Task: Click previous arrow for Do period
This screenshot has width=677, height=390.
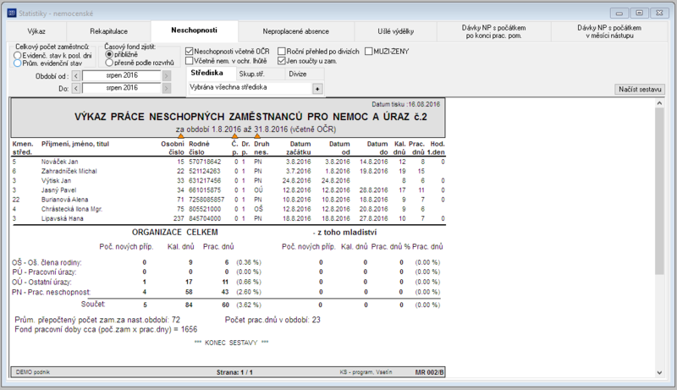Action: [76, 89]
